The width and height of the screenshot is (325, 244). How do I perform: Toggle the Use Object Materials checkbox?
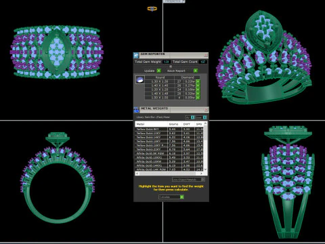tap(202, 180)
